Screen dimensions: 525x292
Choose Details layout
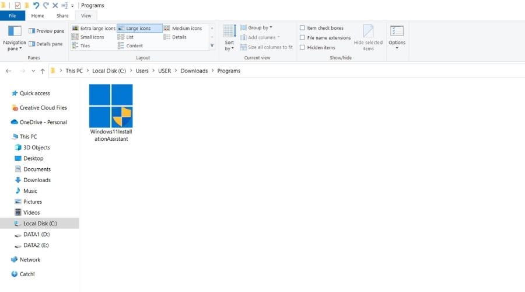(175, 37)
